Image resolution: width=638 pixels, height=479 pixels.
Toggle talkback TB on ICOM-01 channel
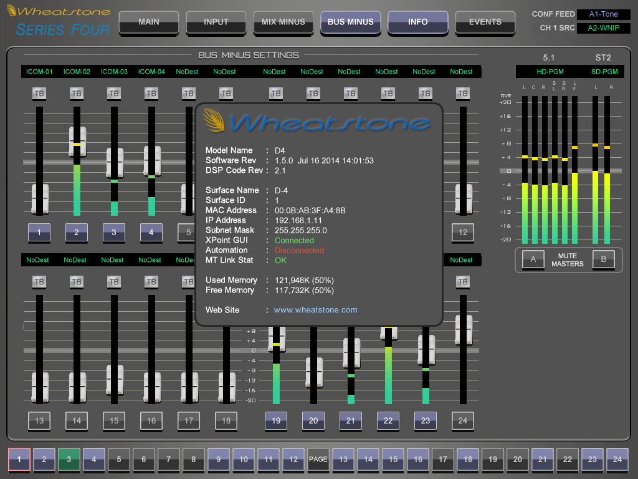click(x=39, y=94)
